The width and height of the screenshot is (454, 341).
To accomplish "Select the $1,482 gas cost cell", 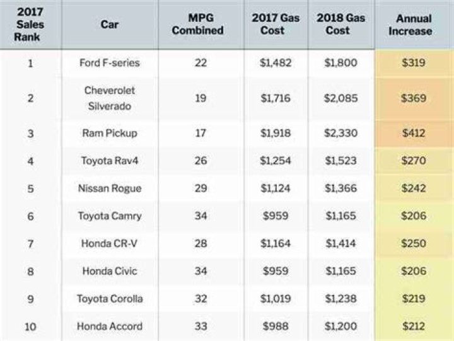I will coord(276,63).
